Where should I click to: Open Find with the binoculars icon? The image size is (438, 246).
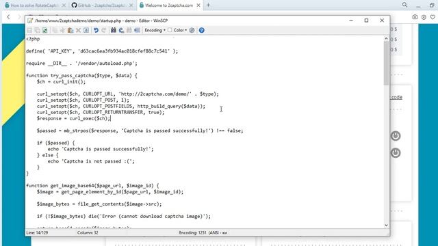click(x=114, y=30)
